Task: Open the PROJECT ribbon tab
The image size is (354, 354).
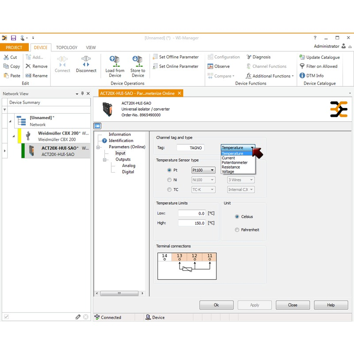Action: click(x=14, y=47)
